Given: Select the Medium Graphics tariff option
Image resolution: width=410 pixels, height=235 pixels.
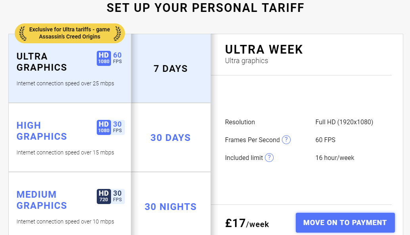Looking at the screenshot, I should pos(70,204).
